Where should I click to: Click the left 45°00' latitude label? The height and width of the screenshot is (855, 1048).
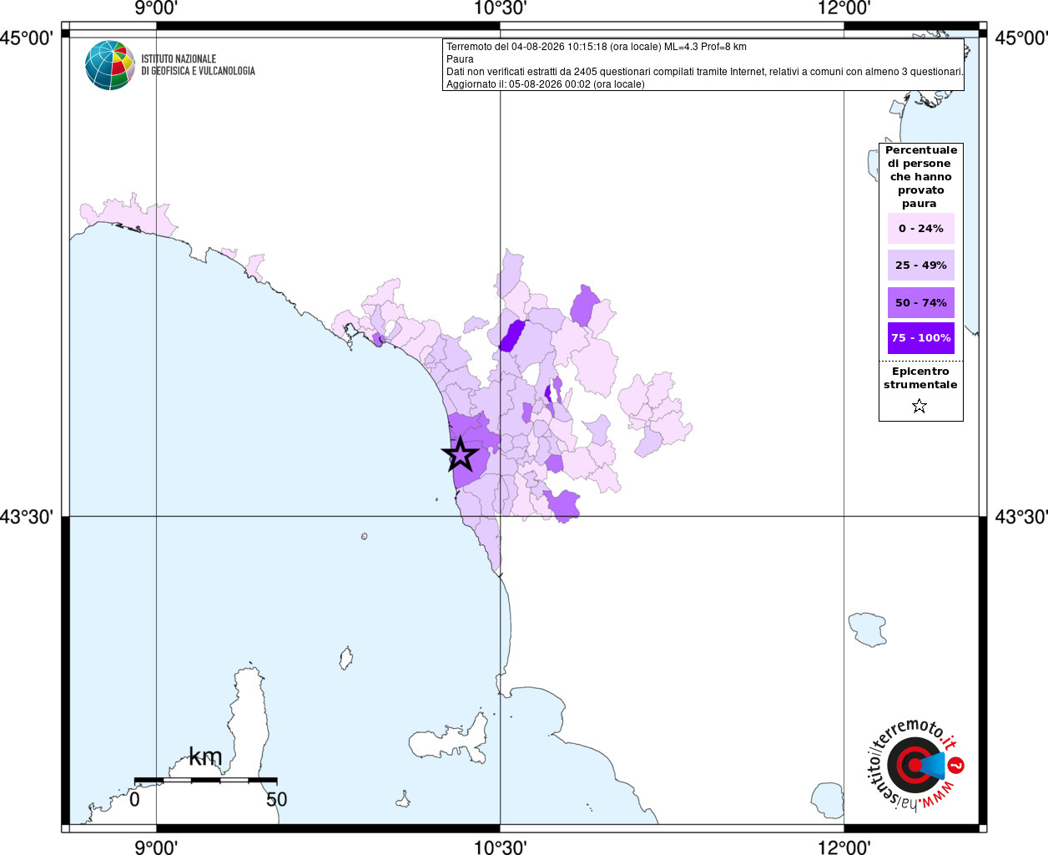tap(27, 38)
